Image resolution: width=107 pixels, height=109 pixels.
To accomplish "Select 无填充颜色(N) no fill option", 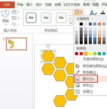I will pyautogui.click(x=90, y=59).
